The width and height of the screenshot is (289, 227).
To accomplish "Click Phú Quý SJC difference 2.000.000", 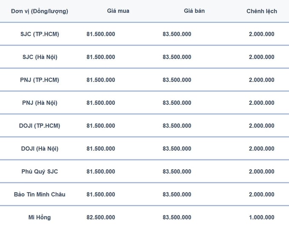I will (x=261, y=171).
